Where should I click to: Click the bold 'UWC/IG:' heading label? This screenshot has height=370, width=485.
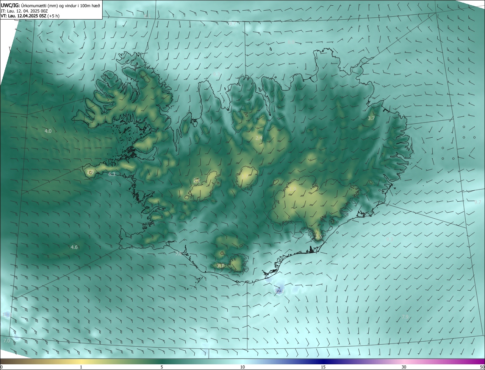click(x=10, y=6)
